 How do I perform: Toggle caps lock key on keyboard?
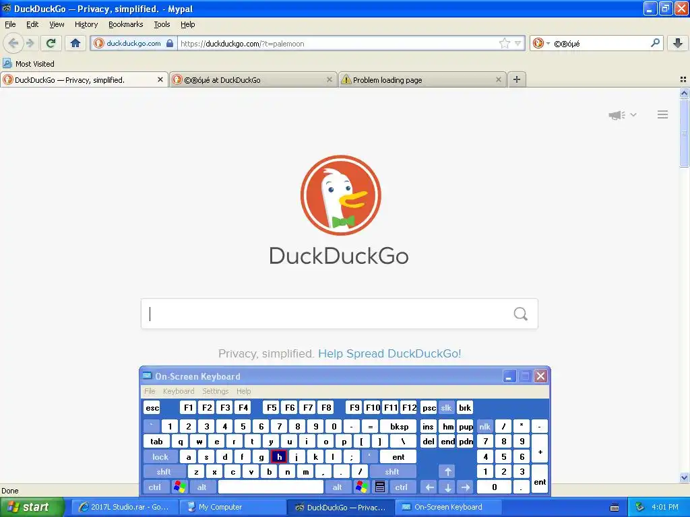[x=160, y=457]
